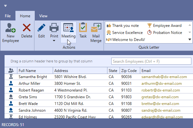This screenshot has height=128, width=193.
Task: Open the quick access toolbar dropdown
Action: pos(5,6)
